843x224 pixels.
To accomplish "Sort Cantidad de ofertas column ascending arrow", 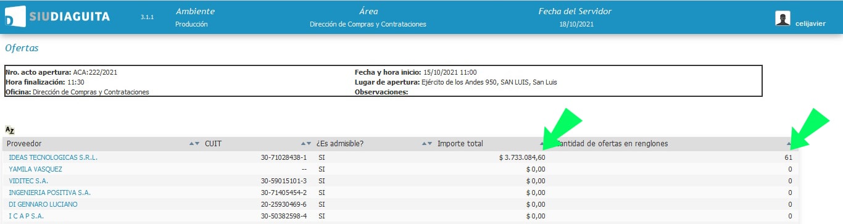I will pyautogui.click(x=789, y=144).
